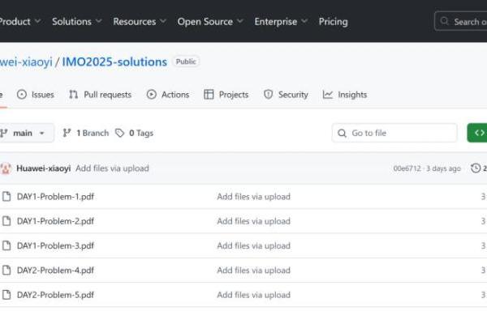Open DAY1-Problem-1.pdf file
The height and width of the screenshot is (324, 487).
pos(55,197)
